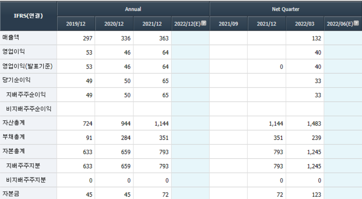Select the 자산총계 row label

[x=13, y=122]
